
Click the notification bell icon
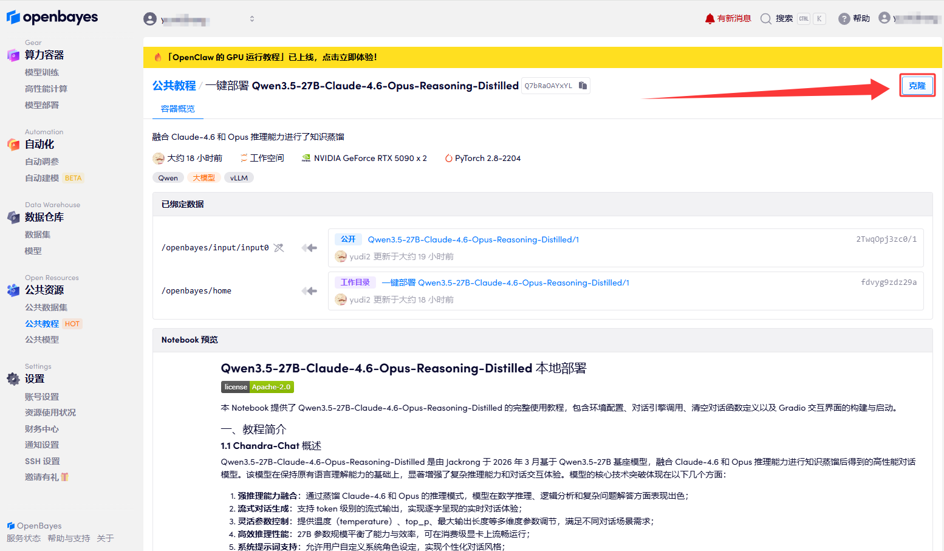click(x=710, y=19)
